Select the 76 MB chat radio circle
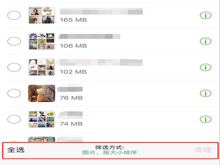Screen dimensions: 220x165 (14, 93)
